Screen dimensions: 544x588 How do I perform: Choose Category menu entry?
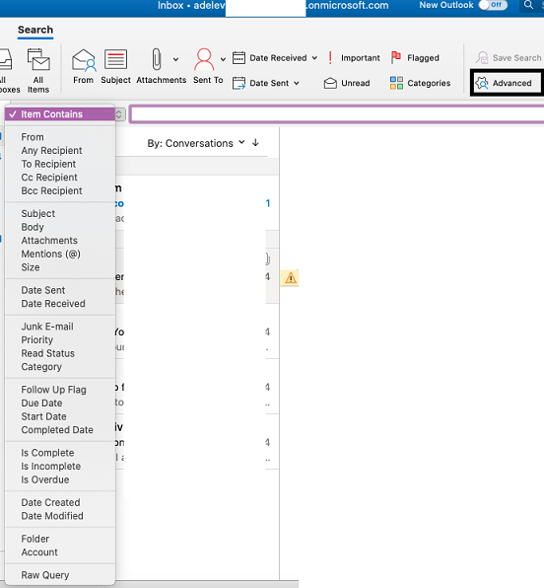60,367
